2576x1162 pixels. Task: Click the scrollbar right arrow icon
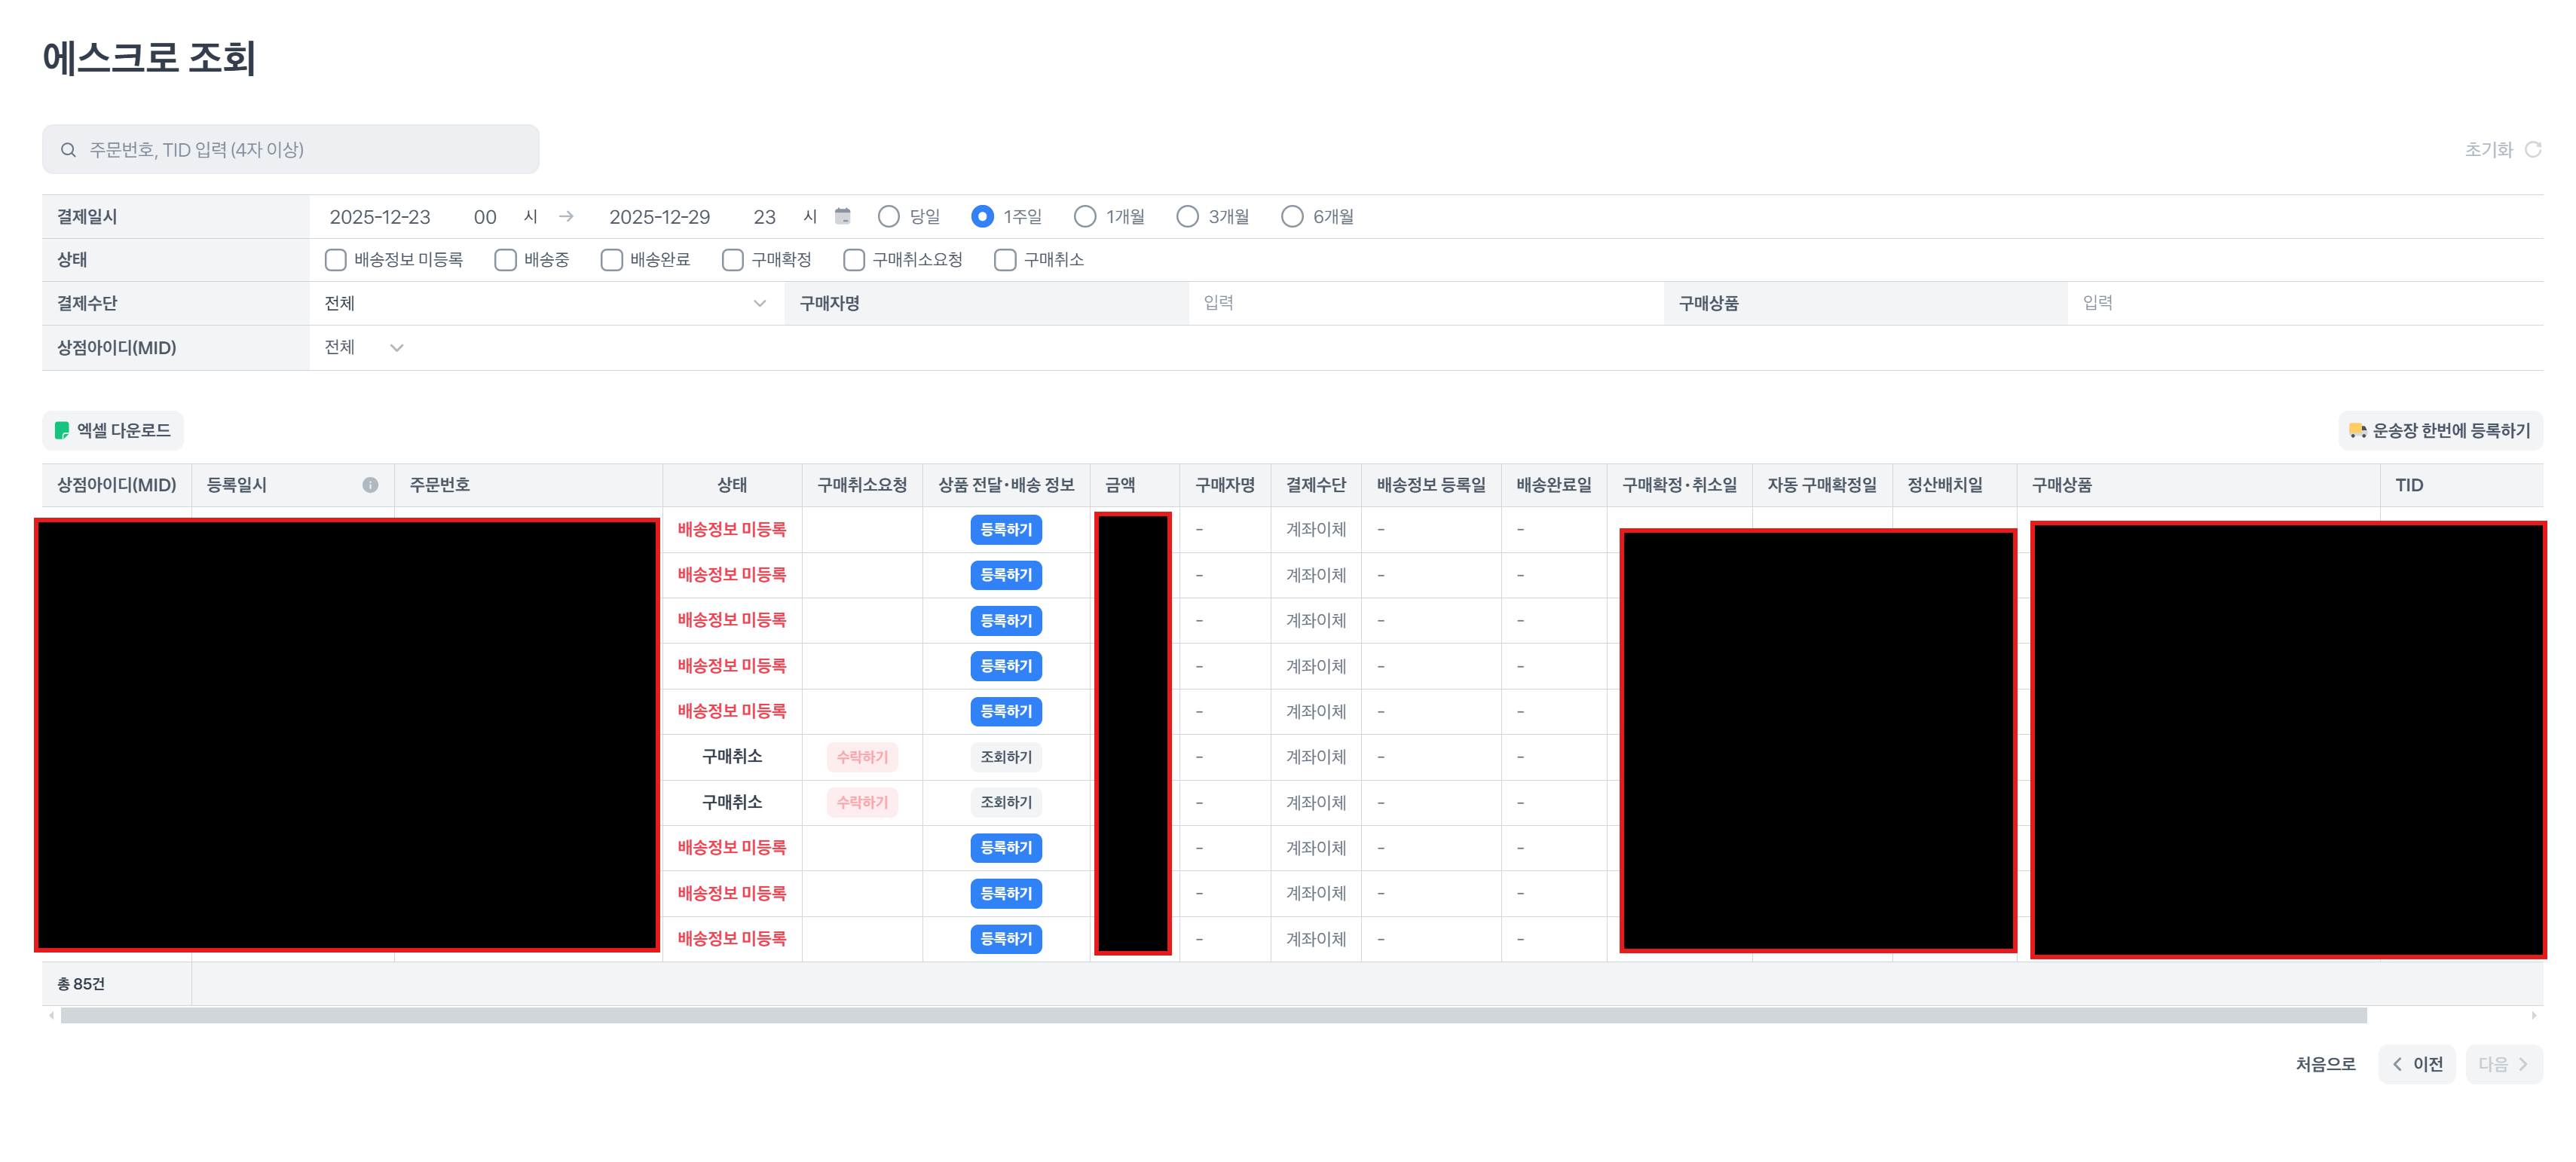coord(2533,1016)
